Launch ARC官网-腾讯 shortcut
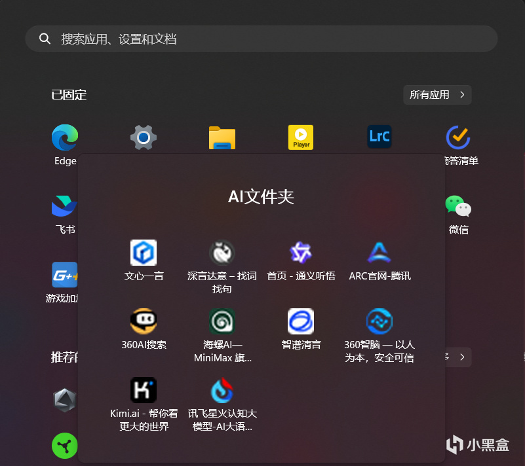 (379, 253)
